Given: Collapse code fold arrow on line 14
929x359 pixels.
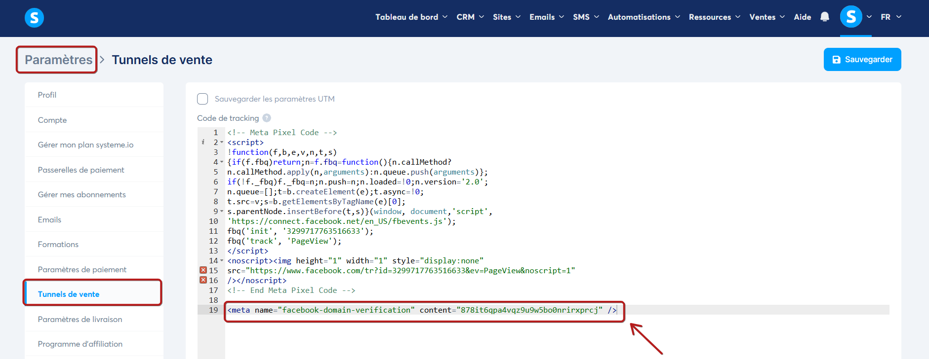Looking at the screenshot, I should click(222, 260).
